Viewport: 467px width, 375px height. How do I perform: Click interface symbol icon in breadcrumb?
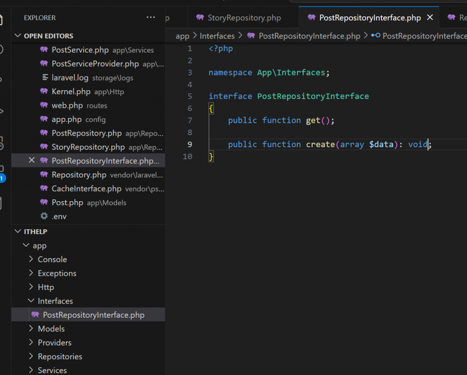point(376,35)
